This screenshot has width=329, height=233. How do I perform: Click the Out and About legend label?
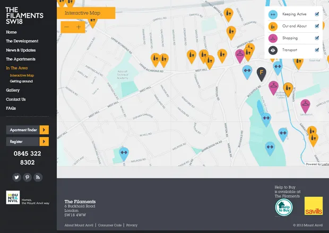click(295, 26)
